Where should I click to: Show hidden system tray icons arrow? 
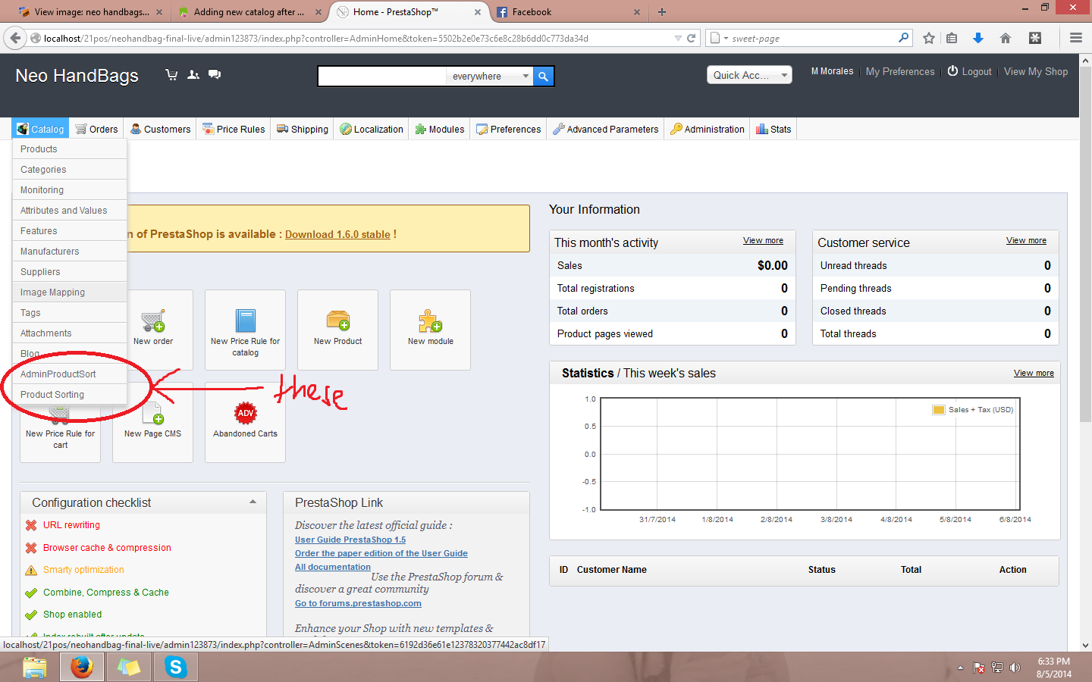coord(960,668)
